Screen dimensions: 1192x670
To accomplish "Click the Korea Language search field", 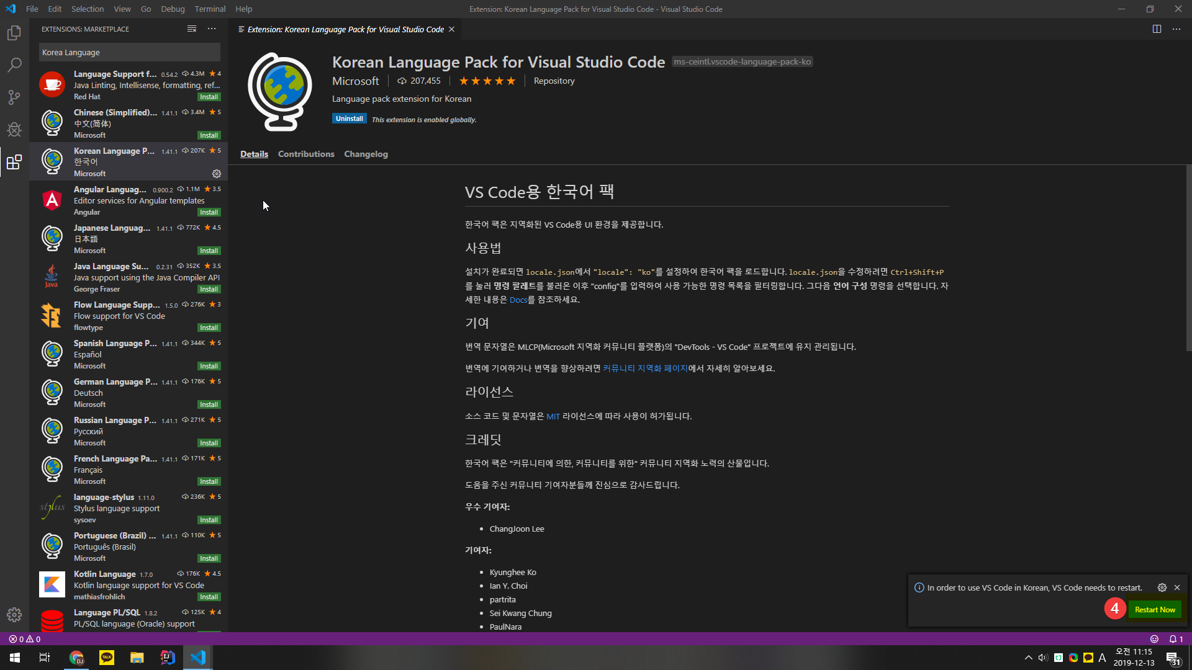I will point(129,53).
